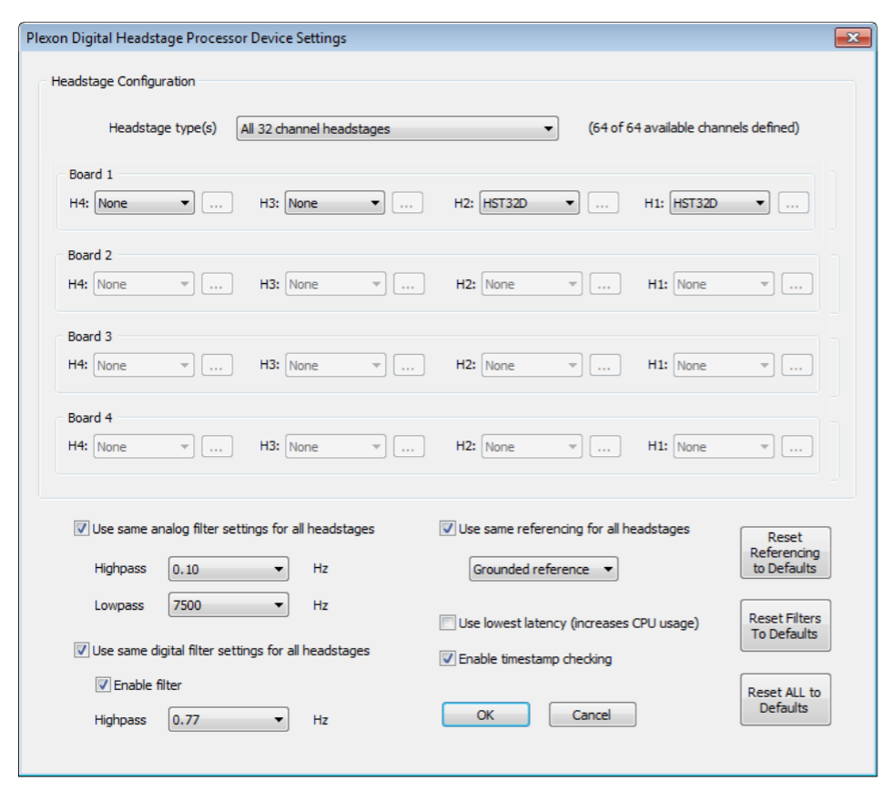The width and height of the screenshot is (893, 801).
Task: Click ellipsis button next to Board 1 H3
Action: [407, 203]
